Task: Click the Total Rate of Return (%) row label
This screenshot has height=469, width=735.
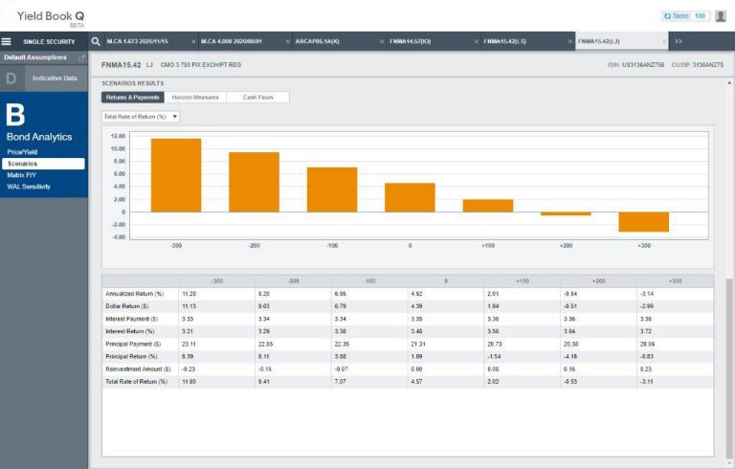Action: coord(137,382)
